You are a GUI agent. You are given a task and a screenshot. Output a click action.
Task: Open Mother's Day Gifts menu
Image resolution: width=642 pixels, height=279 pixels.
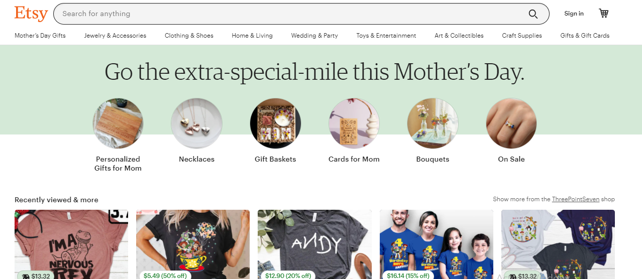pos(40,36)
